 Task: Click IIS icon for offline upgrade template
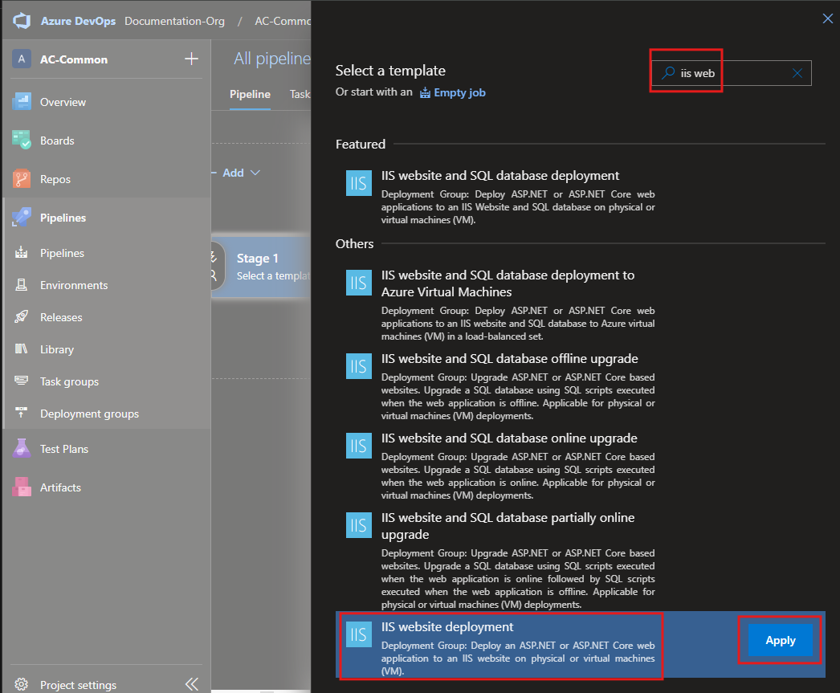[x=359, y=366]
